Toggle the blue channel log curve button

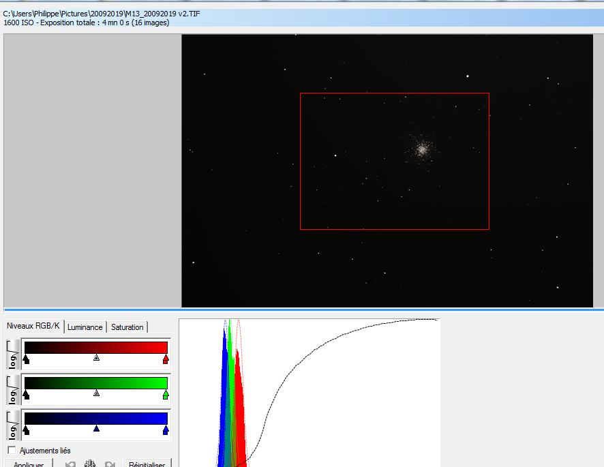tap(13, 425)
